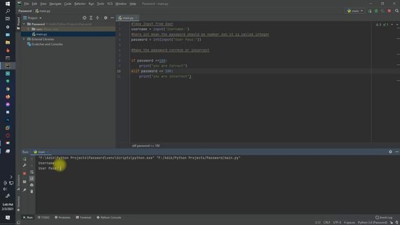Image resolution: width=400 pixels, height=225 pixels.
Task: Open the Run tool window button
Action: (x=27, y=217)
